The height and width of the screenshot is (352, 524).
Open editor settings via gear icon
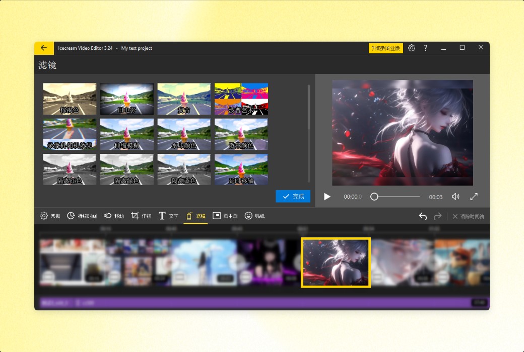[x=412, y=48]
